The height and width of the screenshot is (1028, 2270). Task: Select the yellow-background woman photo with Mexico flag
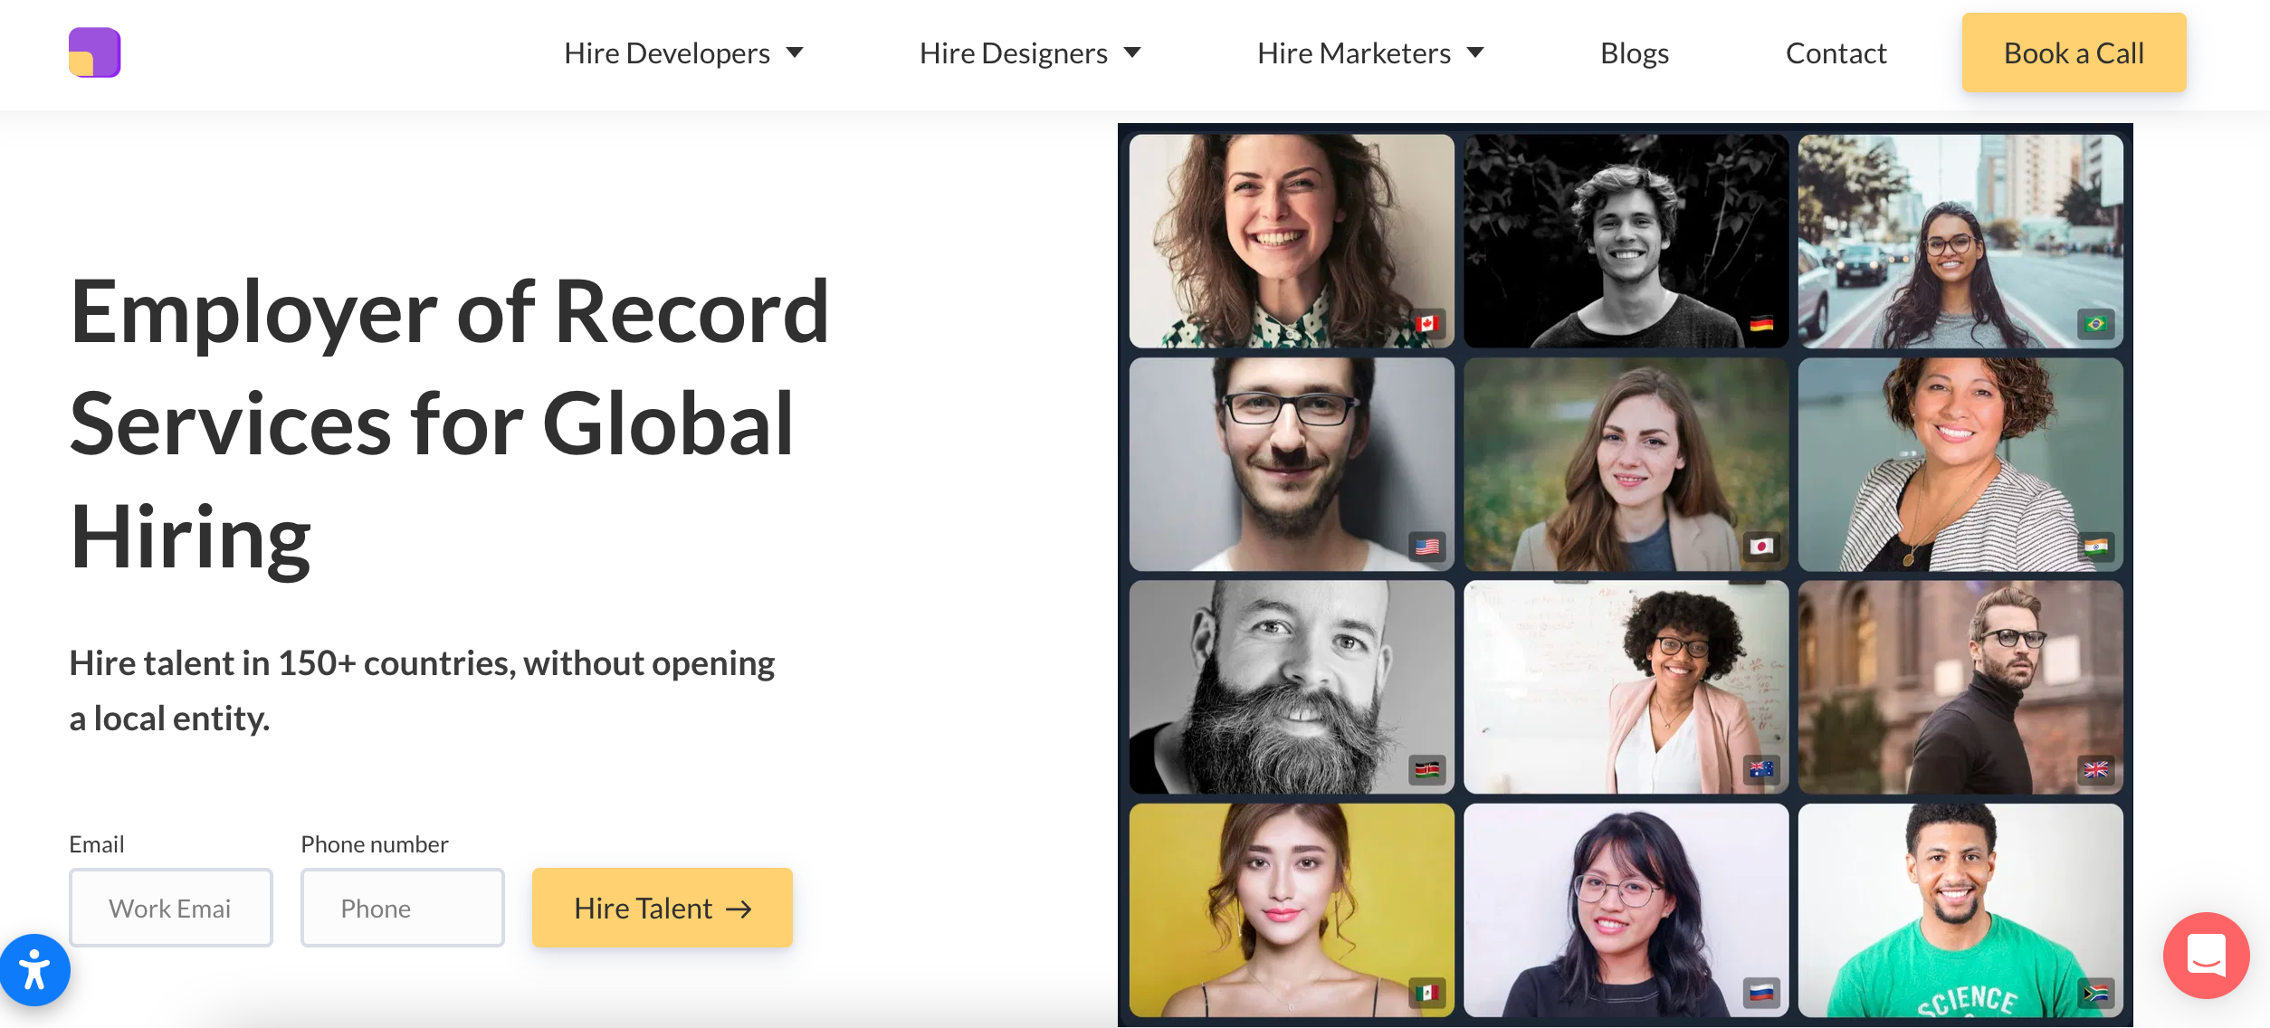coord(1292,910)
